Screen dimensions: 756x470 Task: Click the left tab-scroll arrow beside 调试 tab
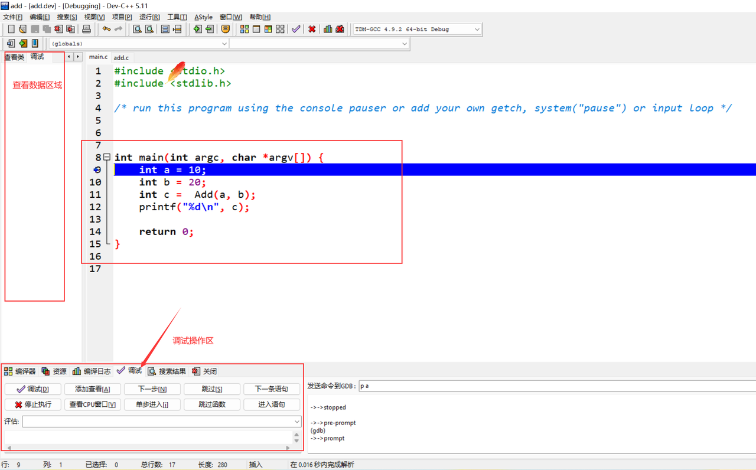(69, 57)
